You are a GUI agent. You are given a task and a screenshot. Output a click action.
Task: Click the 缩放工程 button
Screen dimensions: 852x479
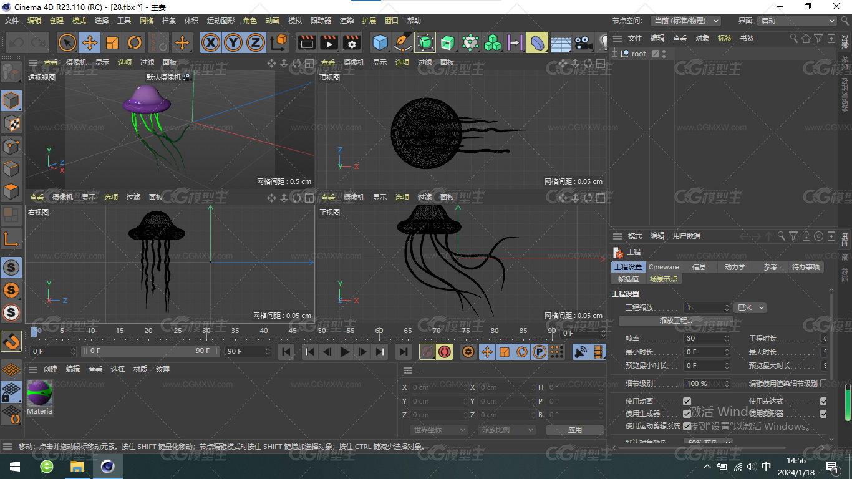pos(676,321)
